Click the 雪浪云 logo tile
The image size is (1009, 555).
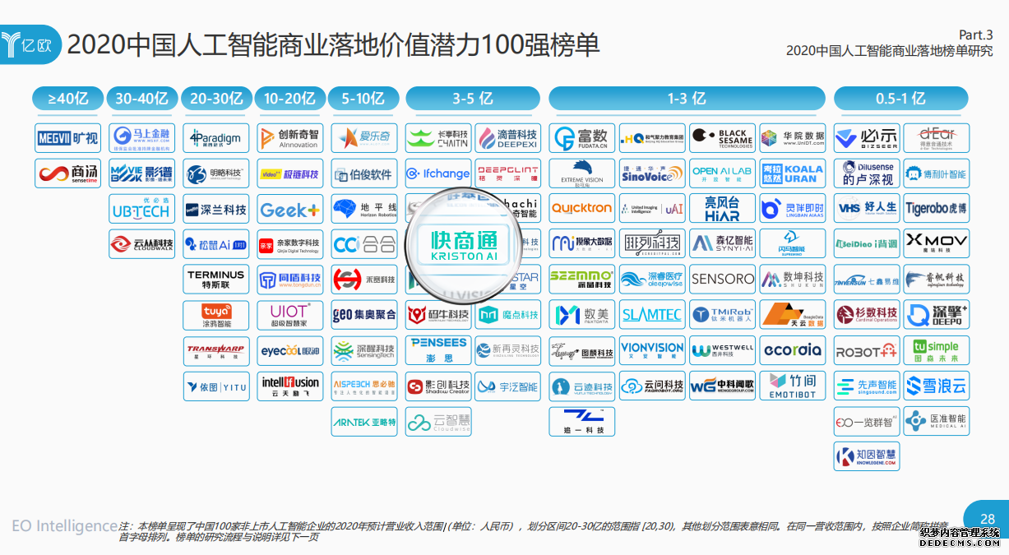[937, 386]
